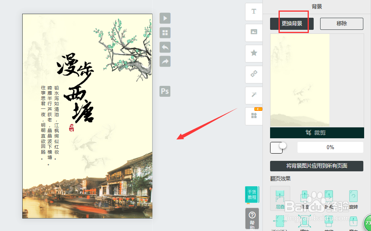The image size is (371, 231).
Task: Open the 干货教程 tutorial book
Action: pyautogui.click(x=252, y=195)
